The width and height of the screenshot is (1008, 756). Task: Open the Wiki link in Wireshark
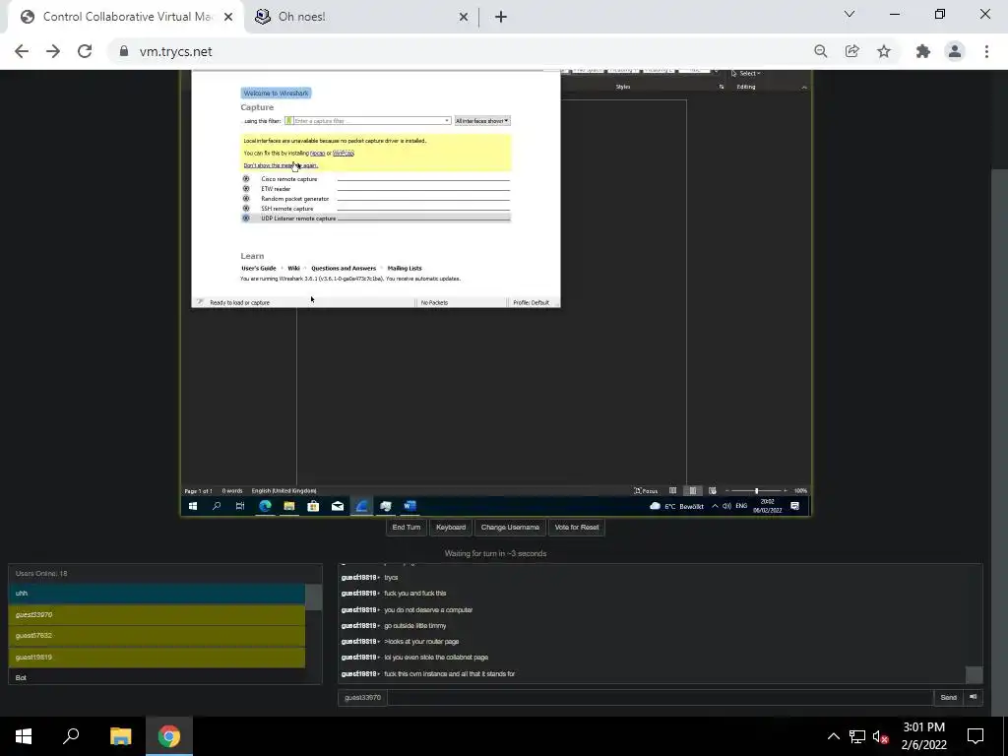(x=293, y=268)
